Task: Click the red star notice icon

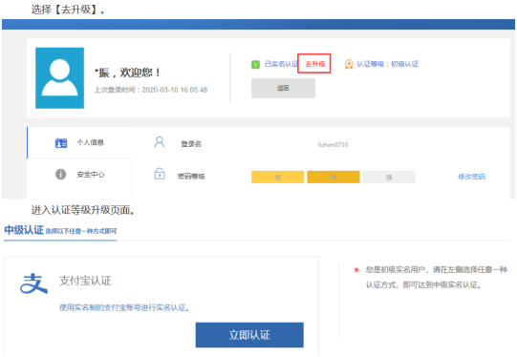Action: (356, 270)
